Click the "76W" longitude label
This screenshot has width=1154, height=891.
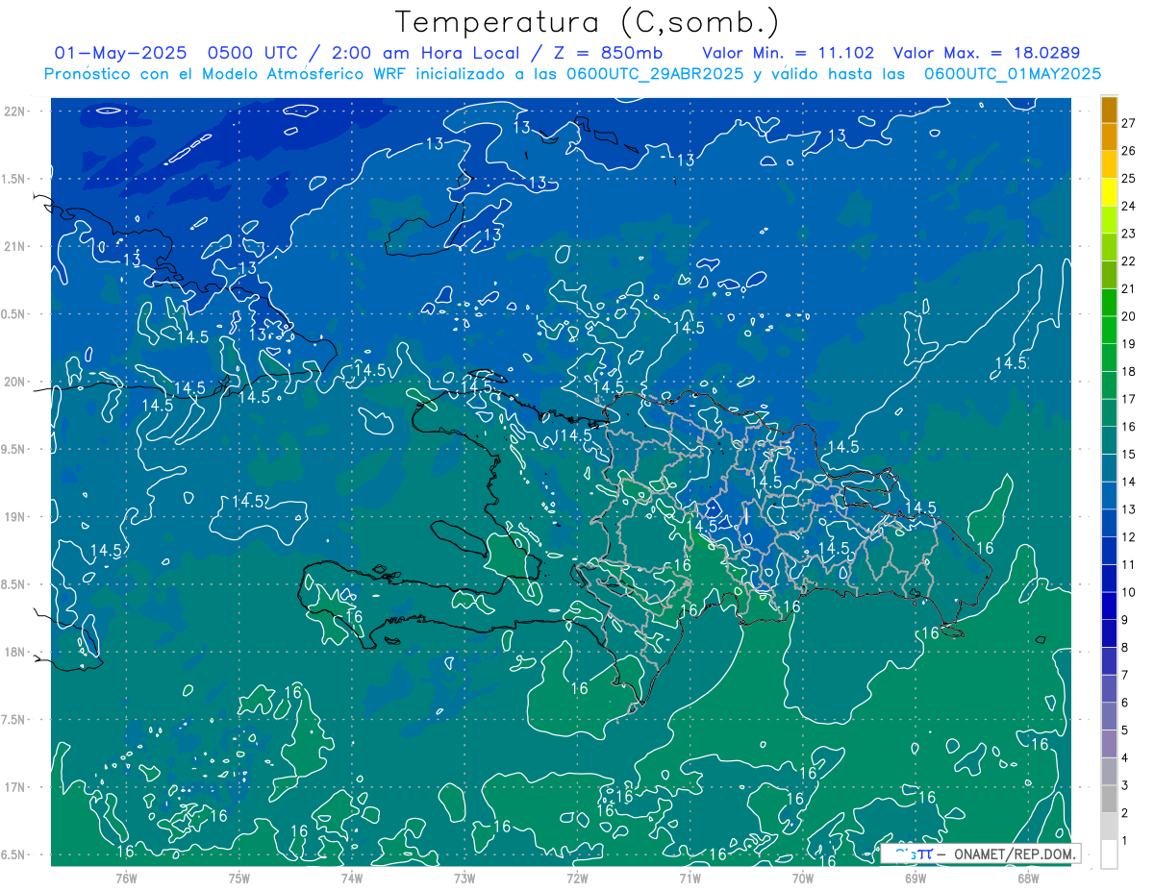click(126, 878)
